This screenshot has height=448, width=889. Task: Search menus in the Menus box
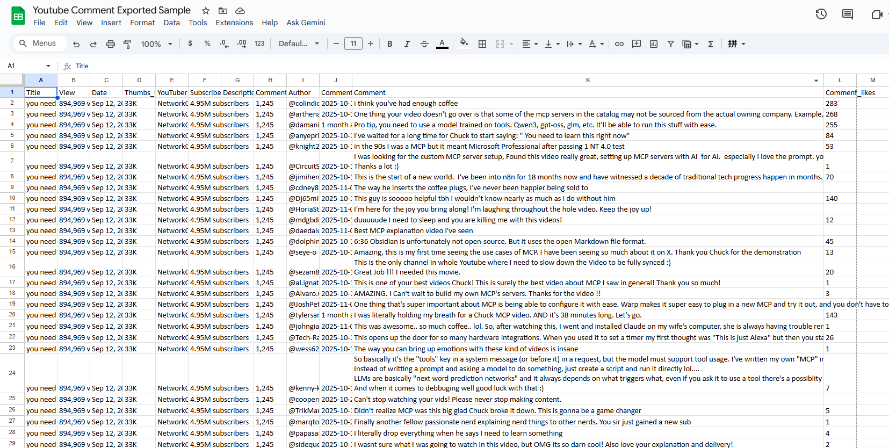click(x=40, y=44)
